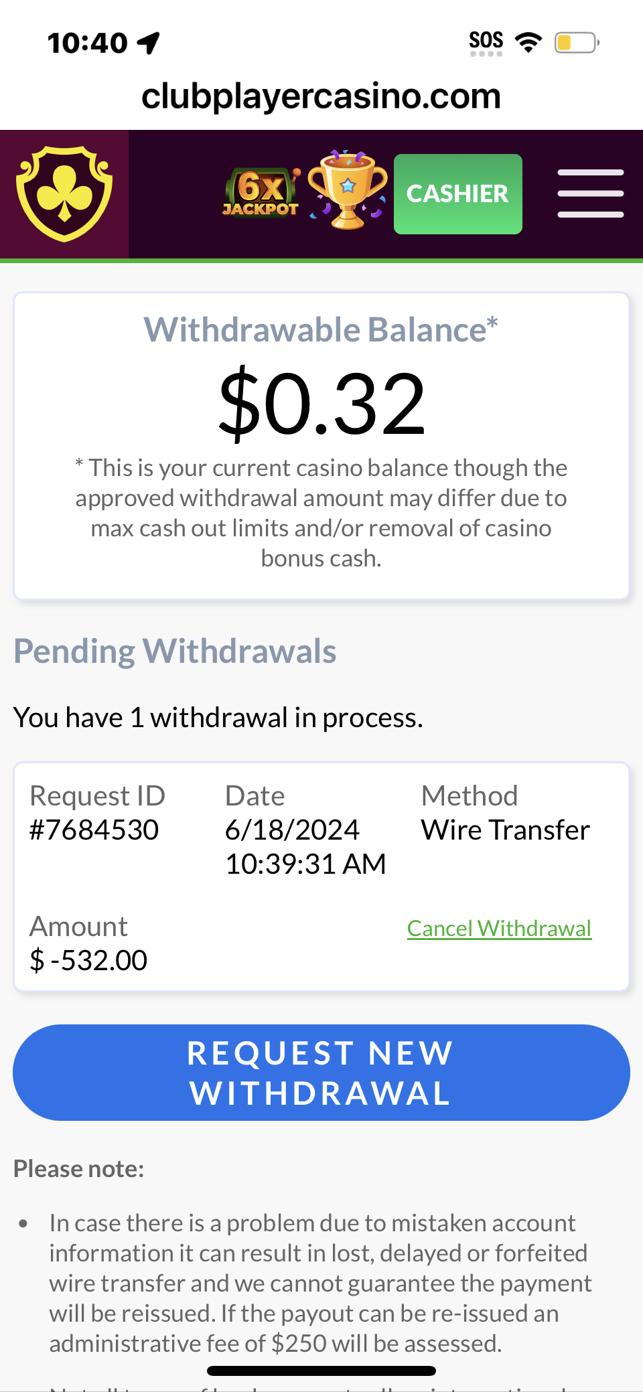Tap the 6/18/2024 withdrawal date

(x=292, y=830)
